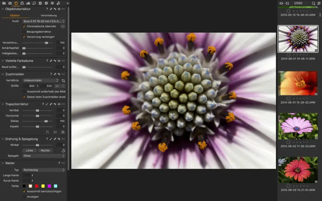Collapse the Violette Farbsäume panel

pyautogui.click(x=3, y=61)
